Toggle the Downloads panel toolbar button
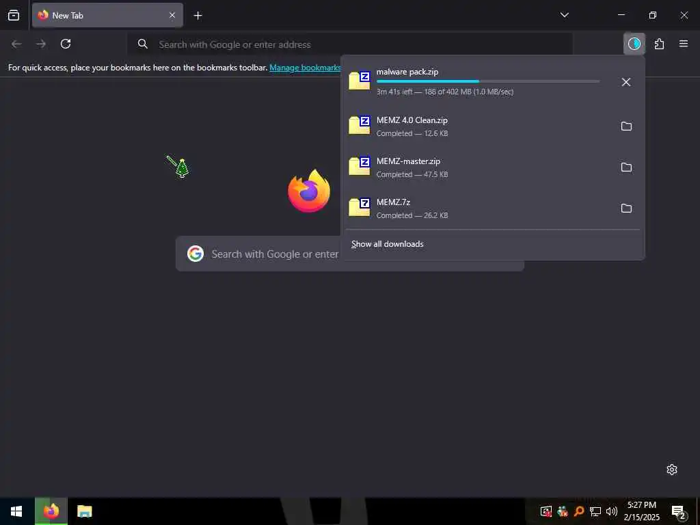The image size is (700, 525). (634, 44)
